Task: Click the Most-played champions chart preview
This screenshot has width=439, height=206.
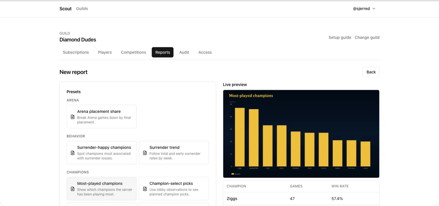Action: (x=301, y=134)
